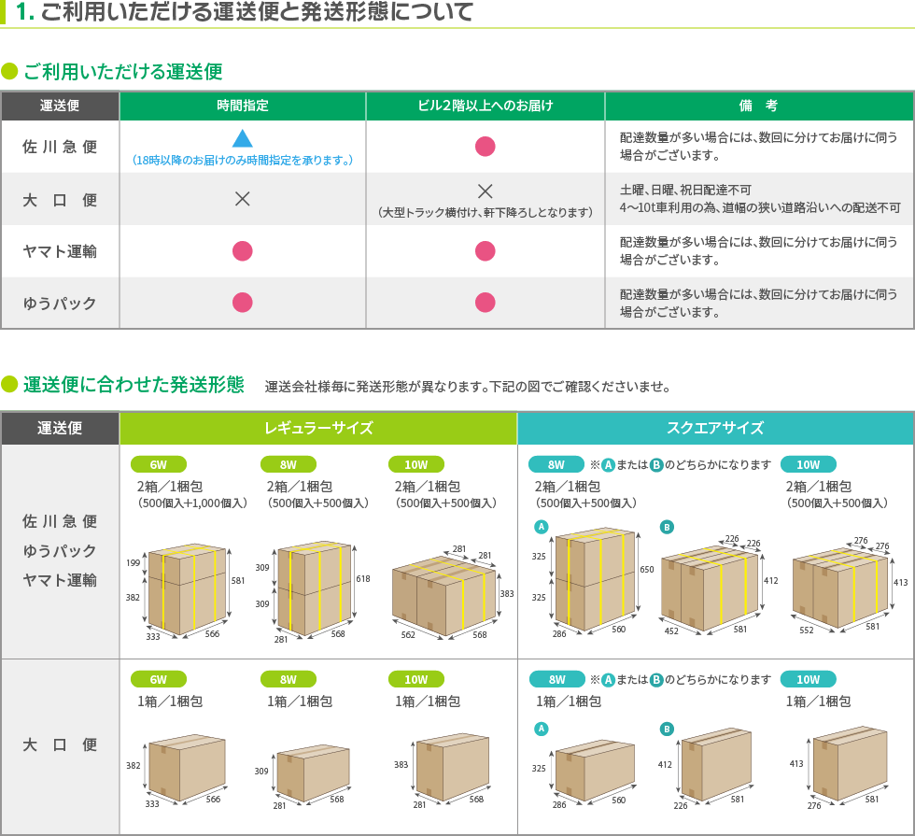Click the pink circle for 佐川急便 ビル2階以上へのお届け
Screen dimensions: 915x836
click(485, 146)
